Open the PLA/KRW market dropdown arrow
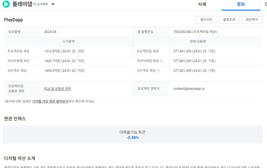The width and height of the screenshot is (267, 168). pos(53,4)
